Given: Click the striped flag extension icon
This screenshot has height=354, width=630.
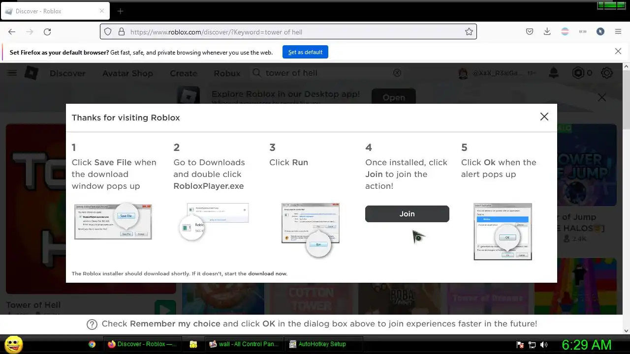Looking at the screenshot, I should [565, 31].
